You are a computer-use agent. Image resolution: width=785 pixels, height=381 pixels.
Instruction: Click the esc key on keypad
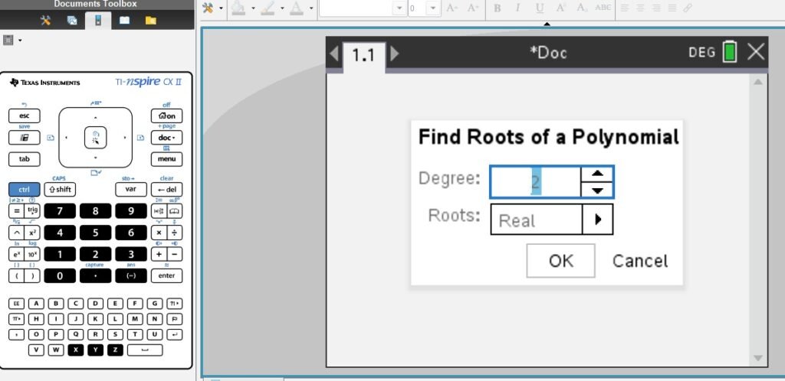[x=24, y=116]
